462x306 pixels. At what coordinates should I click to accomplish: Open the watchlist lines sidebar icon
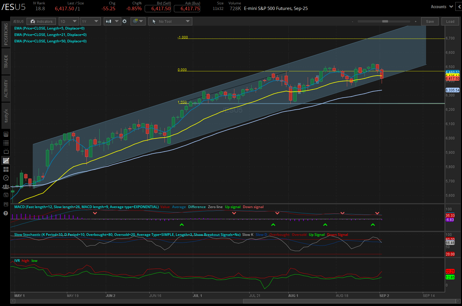coord(6,143)
